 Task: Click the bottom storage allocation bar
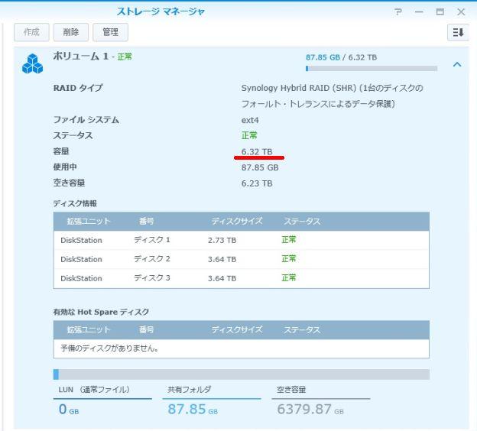click(x=242, y=374)
